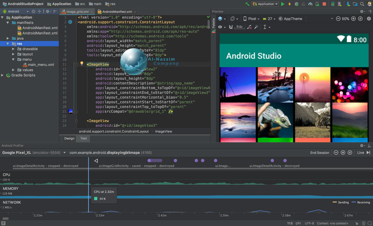Click the res breadcrumb in navigation bar

[x=110, y=4]
